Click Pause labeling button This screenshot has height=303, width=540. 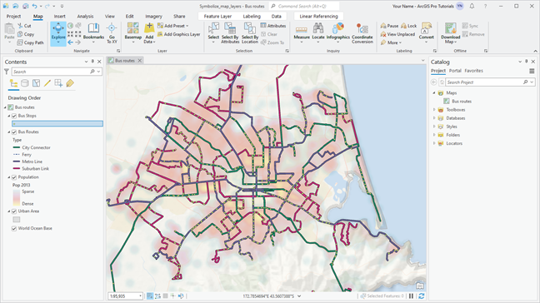[x=389, y=26]
